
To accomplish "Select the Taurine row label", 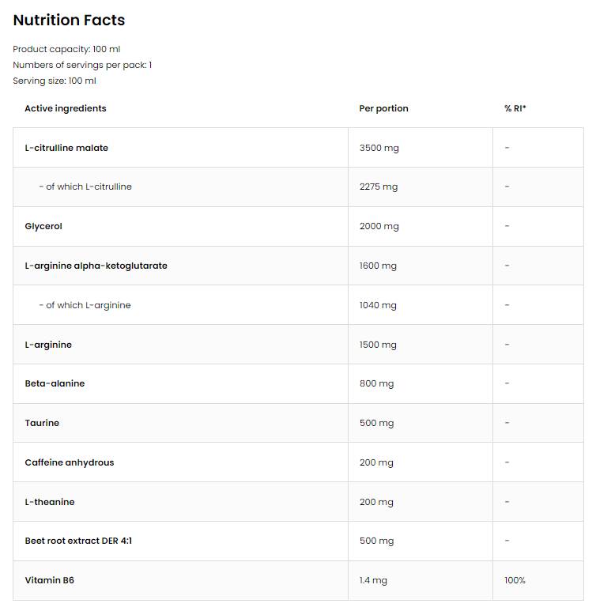I will pyautogui.click(x=42, y=423).
